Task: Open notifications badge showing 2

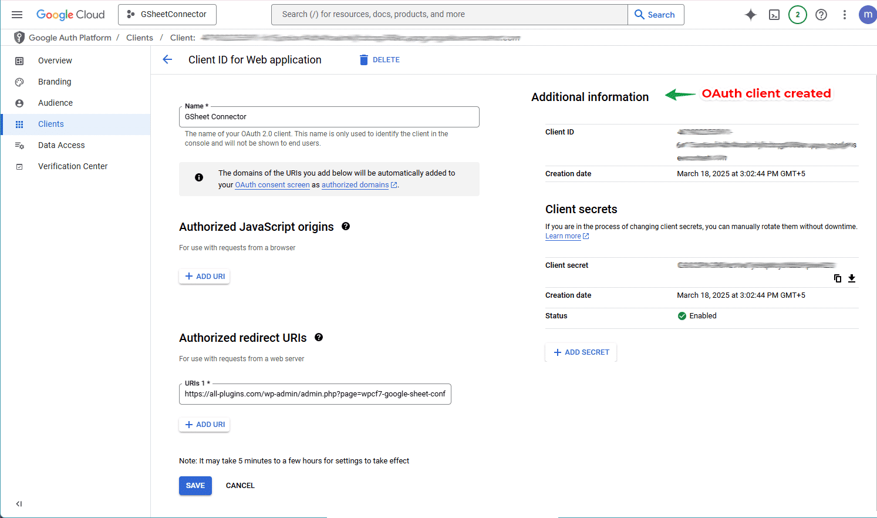Action: pyautogui.click(x=798, y=15)
